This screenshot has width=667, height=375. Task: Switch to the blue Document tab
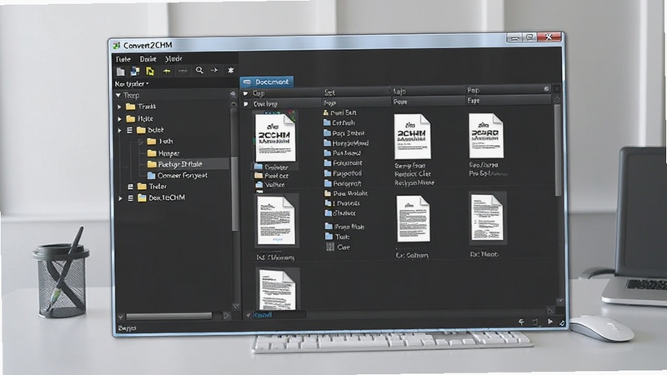pyautogui.click(x=267, y=82)
